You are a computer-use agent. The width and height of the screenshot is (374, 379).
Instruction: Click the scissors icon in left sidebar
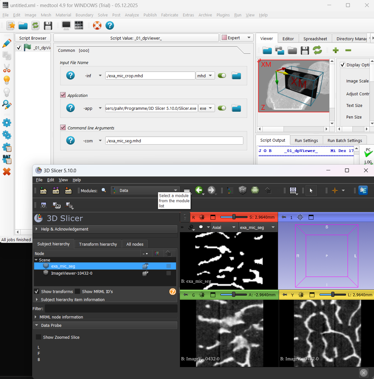[7, 68]
